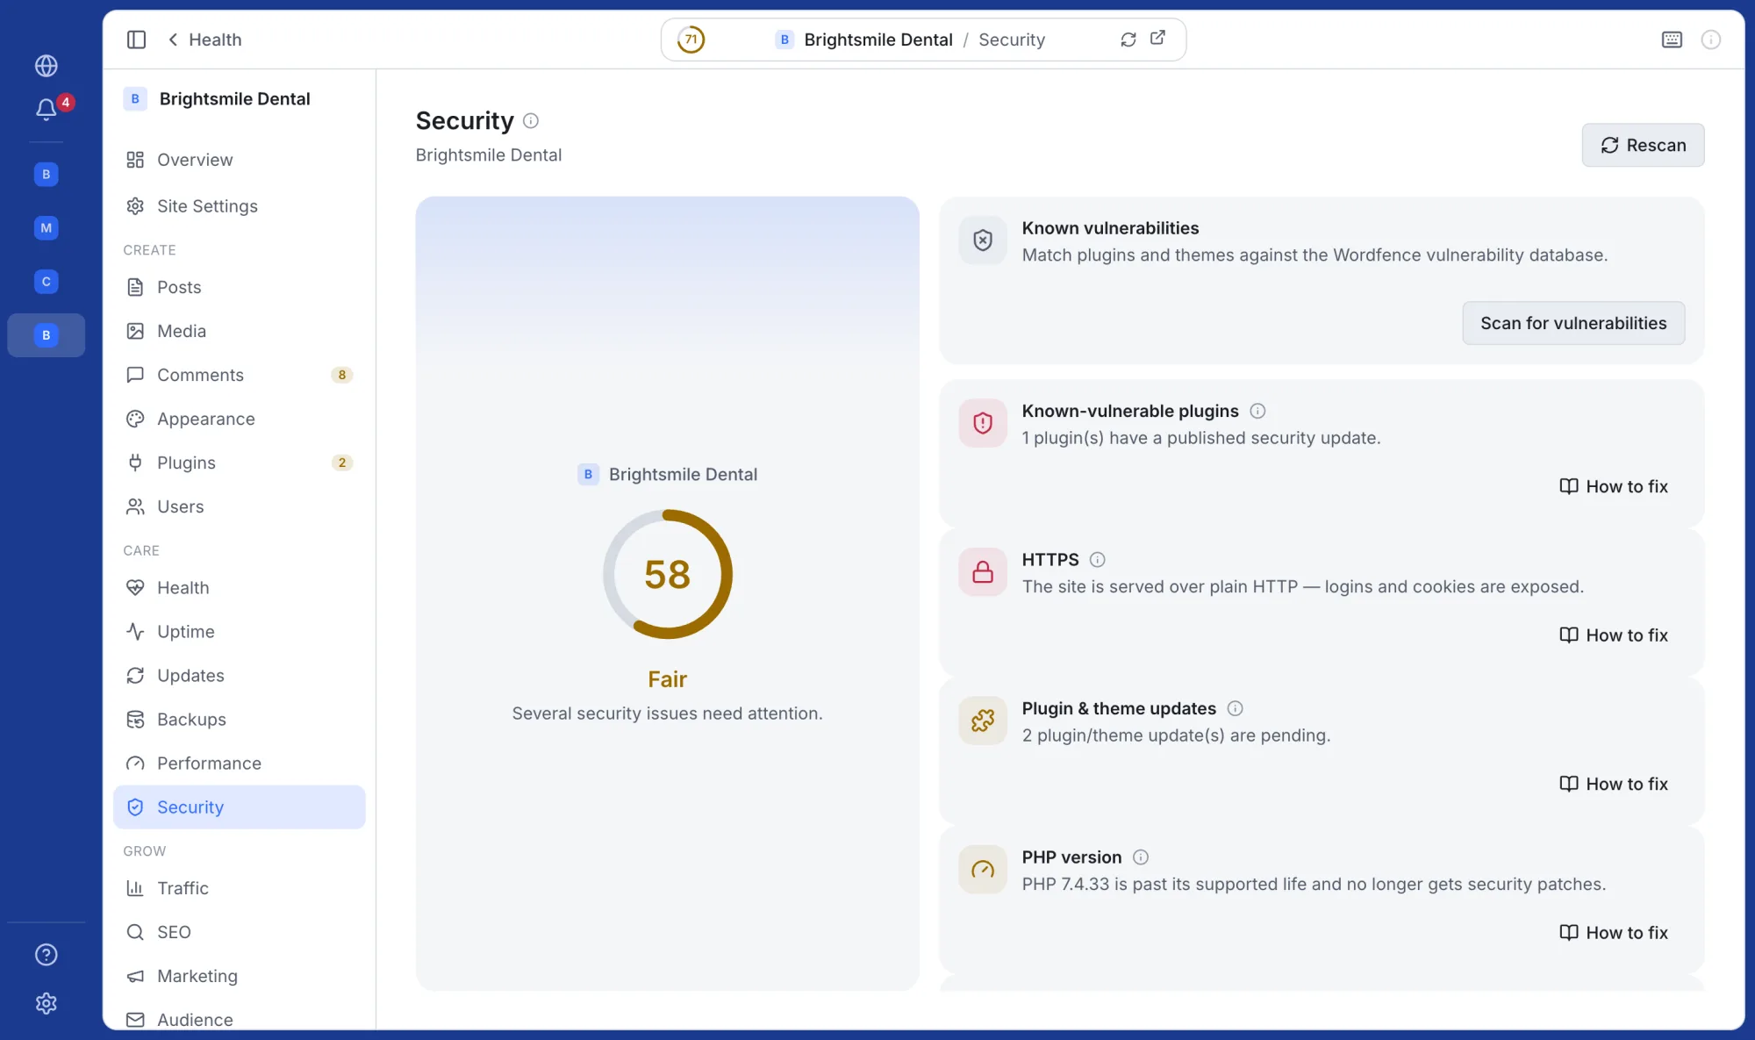
Task: Show info for Plugin & theme updates
Action: pyautogui.click(x=1235, y=708)
